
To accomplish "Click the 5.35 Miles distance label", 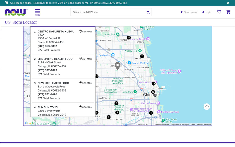I will (x=86, y=31).
